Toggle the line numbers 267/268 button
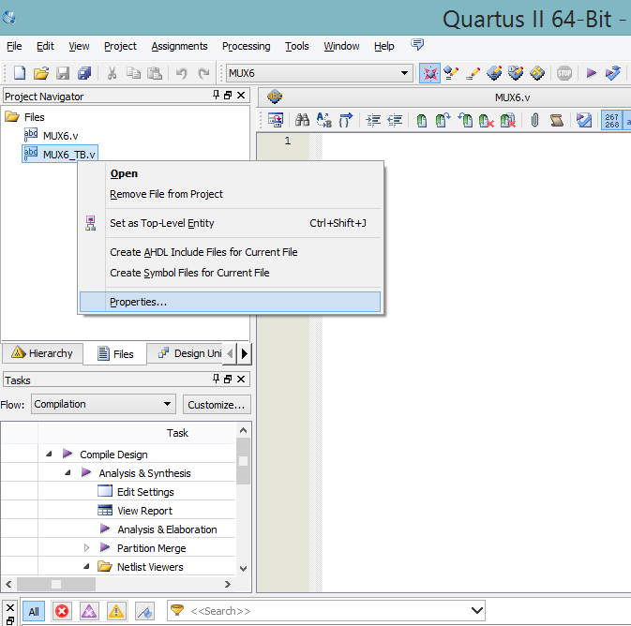 point(611,120)
